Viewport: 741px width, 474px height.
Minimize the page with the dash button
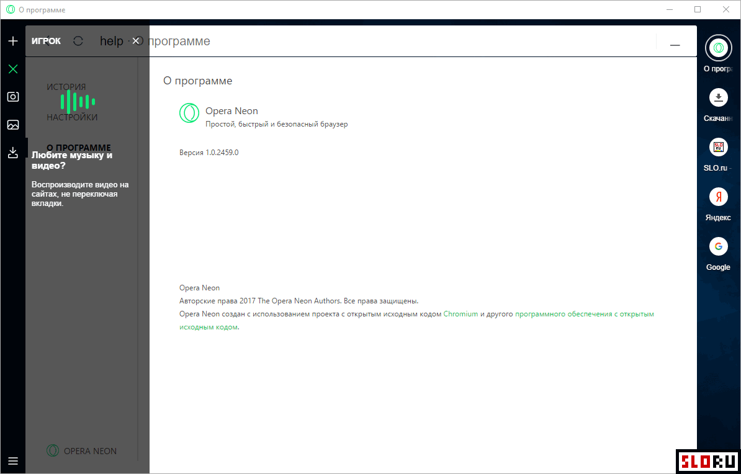[x=675, y=45]
